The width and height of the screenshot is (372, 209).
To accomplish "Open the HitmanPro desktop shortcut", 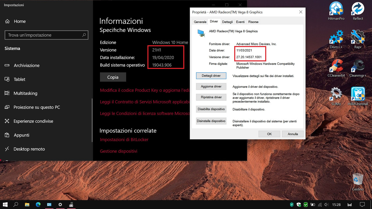I will click(x=336, y=11).
